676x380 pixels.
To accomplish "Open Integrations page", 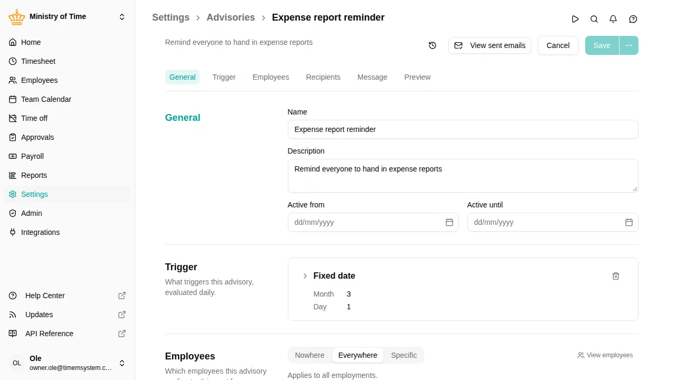I will tap(67, 232).
